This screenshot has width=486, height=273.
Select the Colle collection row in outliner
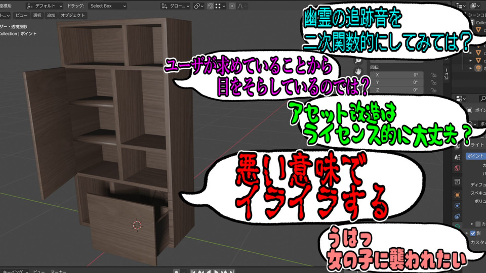pyautogui.click(x=478, y=23)
